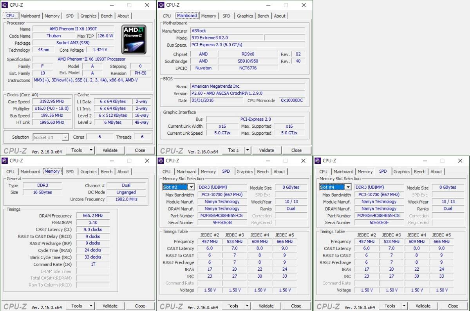This screenshot has height=311, width=470.
Task: Select the About tab in the Slot #2 window
Action: click(x=279, y=172)
